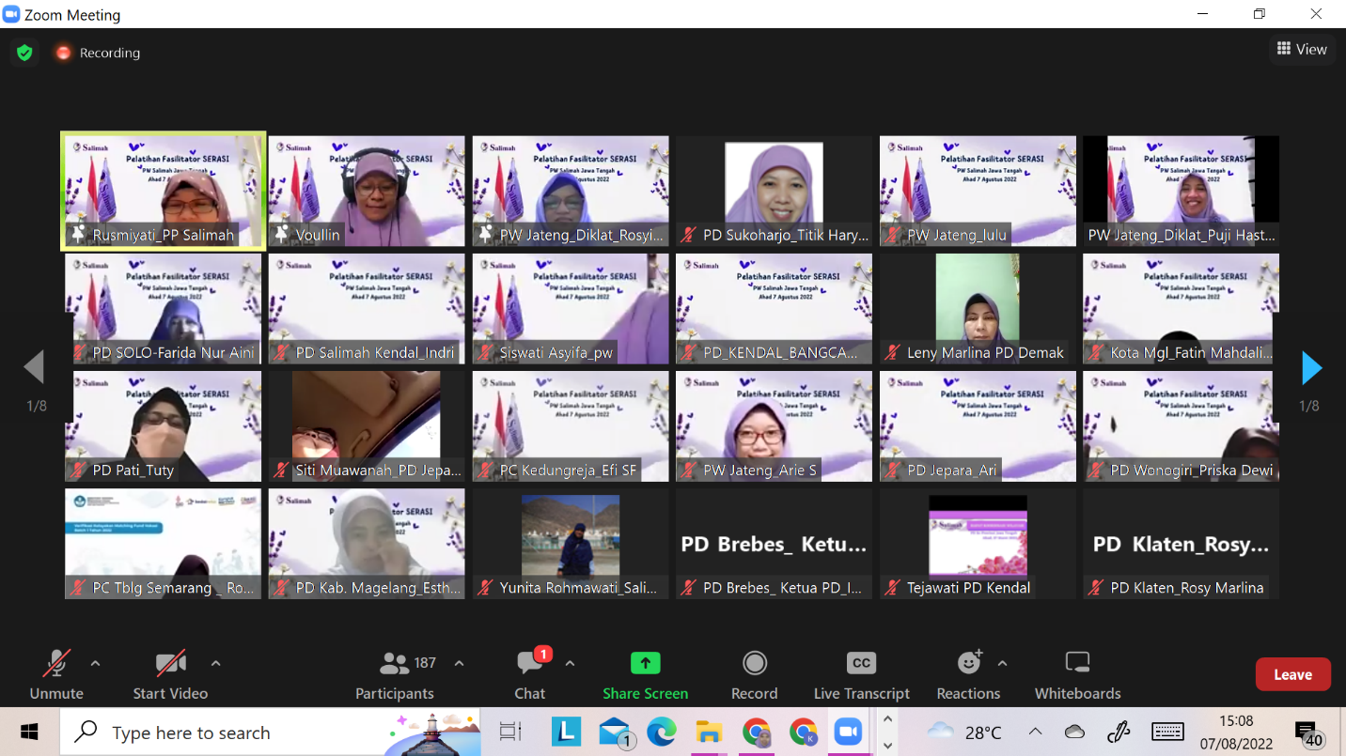Select Kota Mgl_Fatin Mahdali's tile

click(1182, 309)
